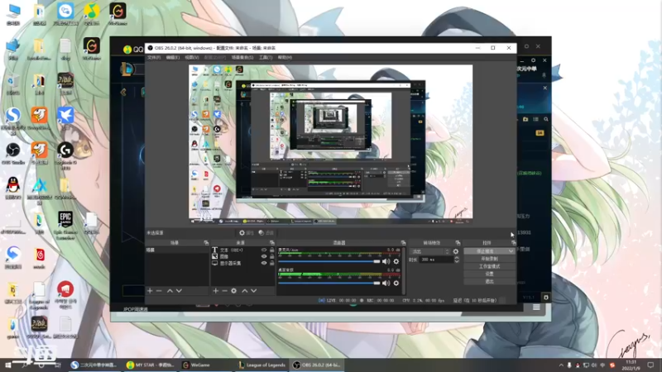Viewport: 662px width, 372px height.
Task: Open settings gear for the top mixer channel
Action: 396,261
